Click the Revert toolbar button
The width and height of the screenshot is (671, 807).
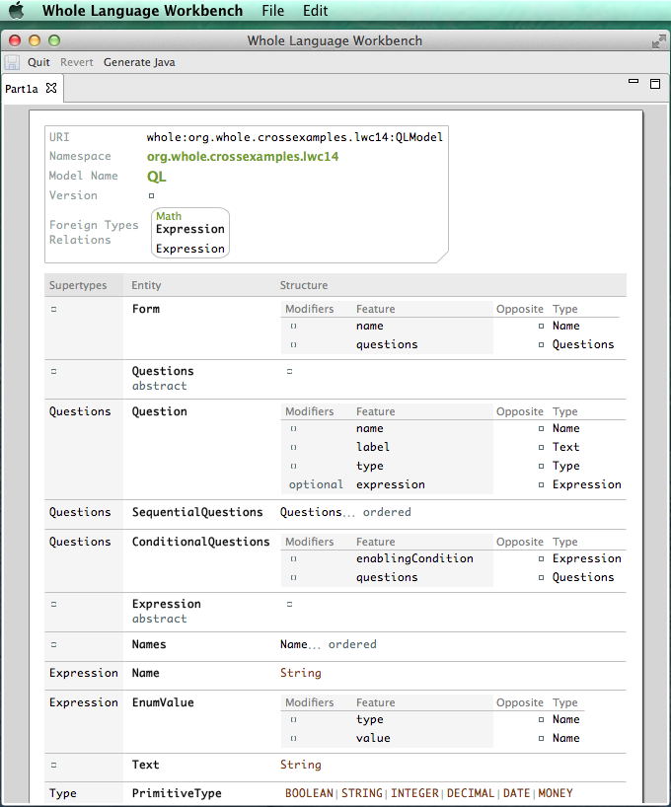click(x=77, y=62)
